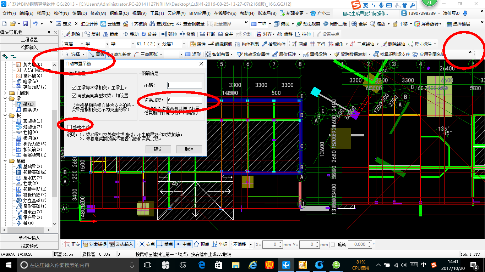The image size is (485, 272).
Task: Click in the 吊筋 input field
Action: point(185,85)
